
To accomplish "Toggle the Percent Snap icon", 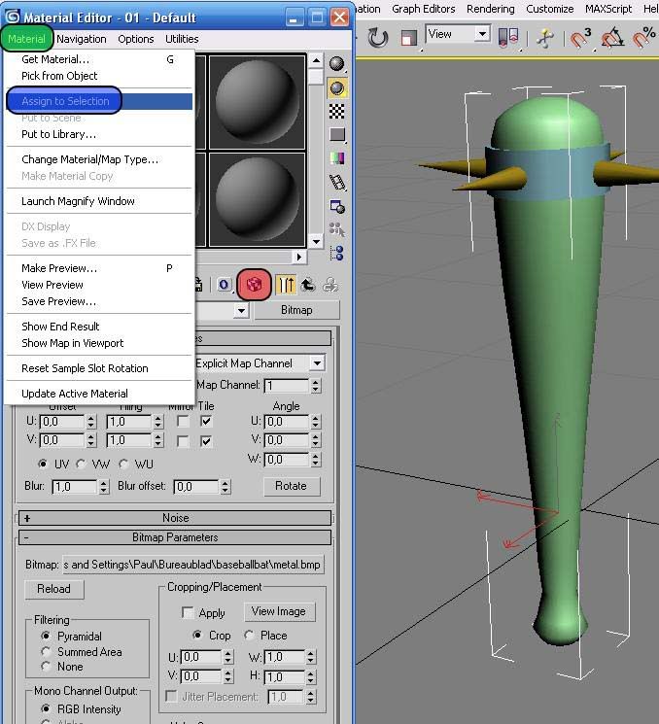I will point(644,38).
